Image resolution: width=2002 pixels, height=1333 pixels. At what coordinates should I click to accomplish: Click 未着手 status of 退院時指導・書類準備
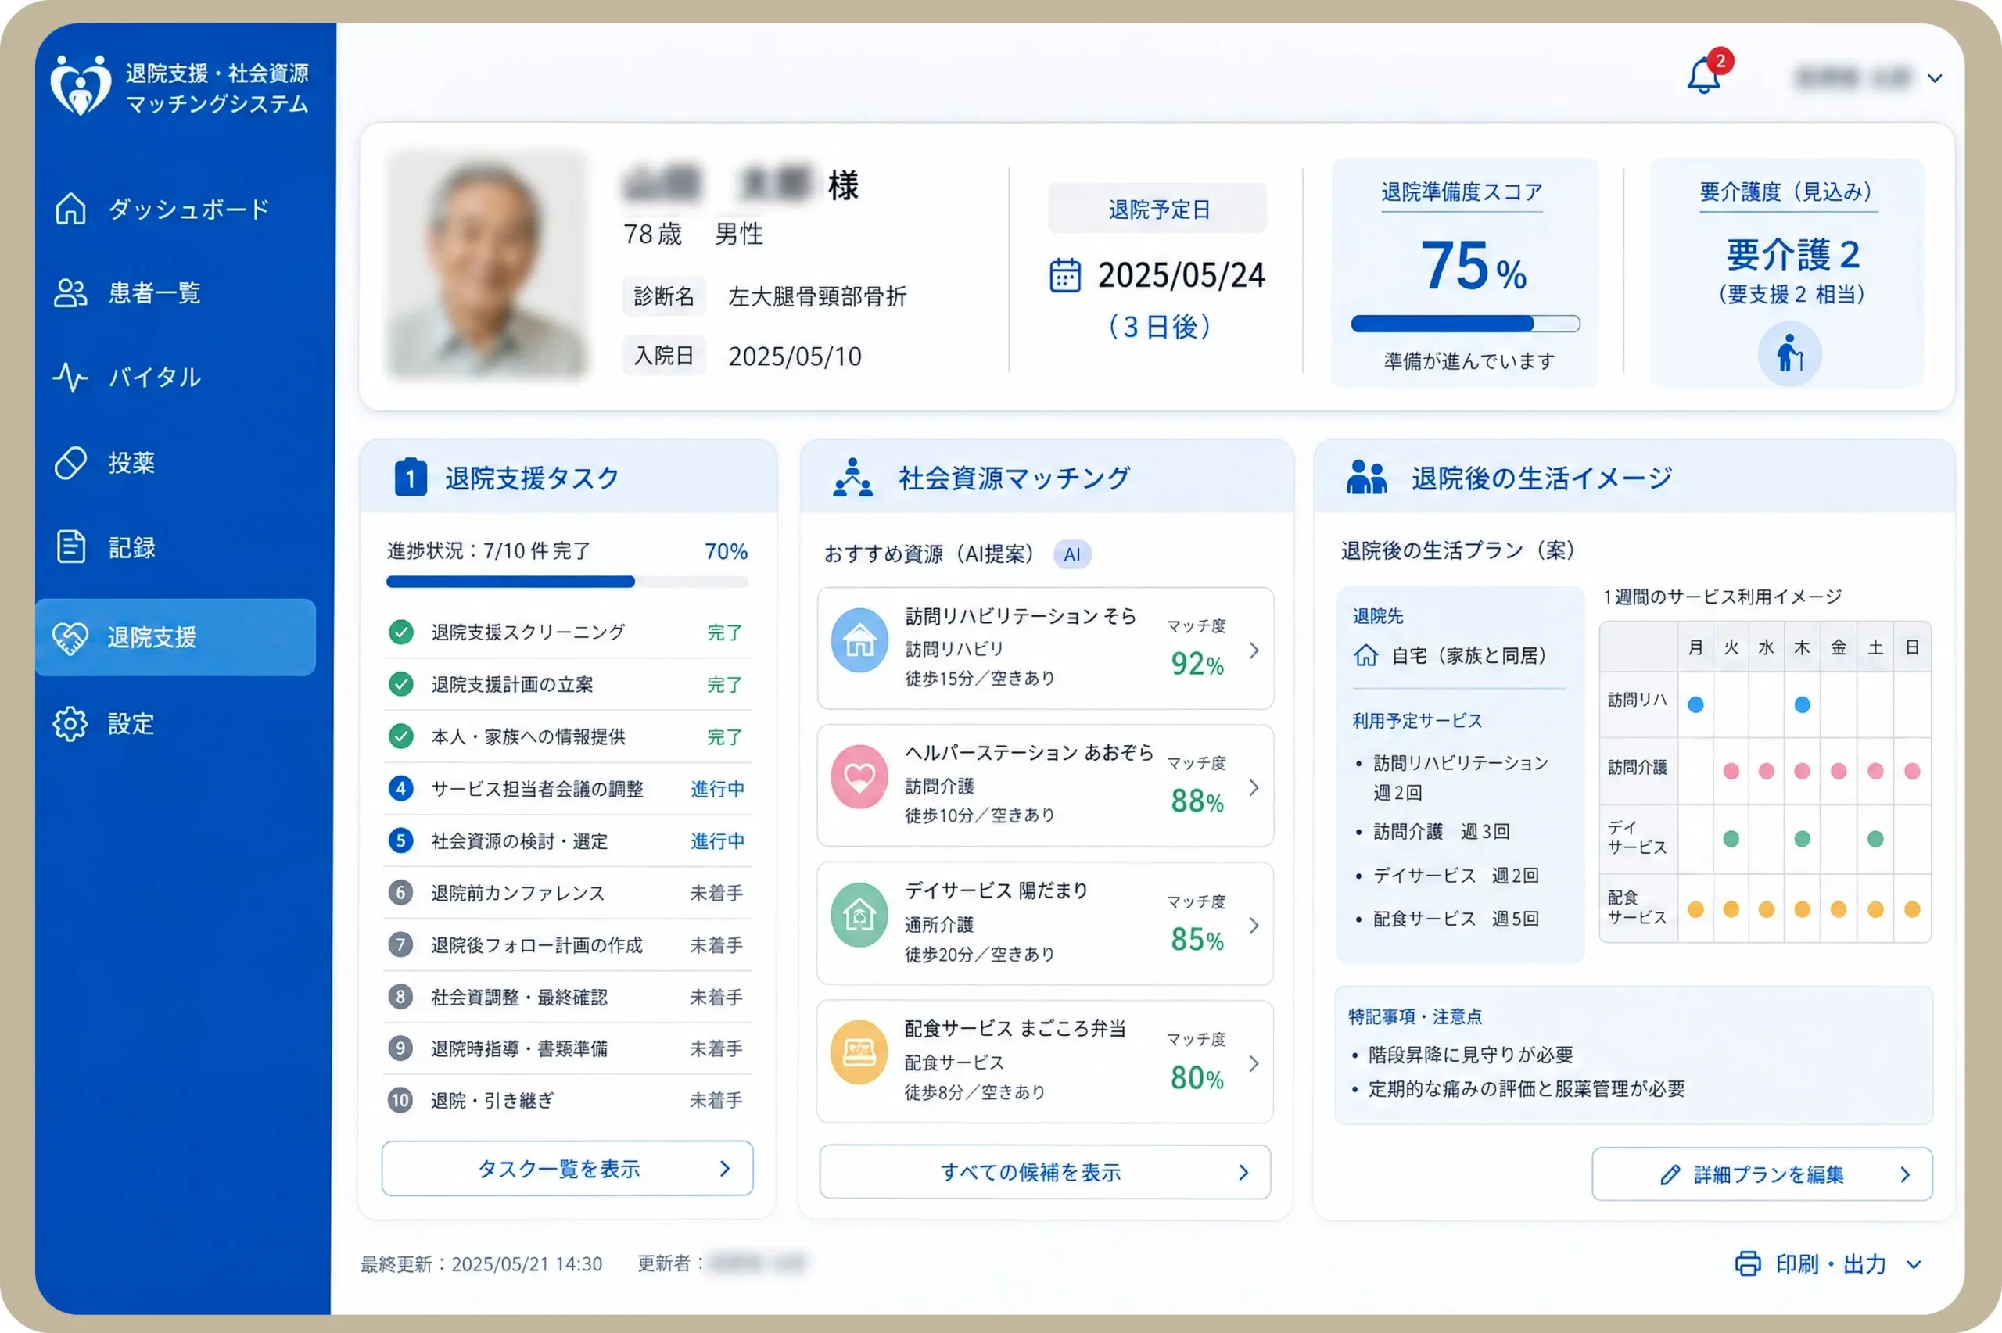(716, 1048)
